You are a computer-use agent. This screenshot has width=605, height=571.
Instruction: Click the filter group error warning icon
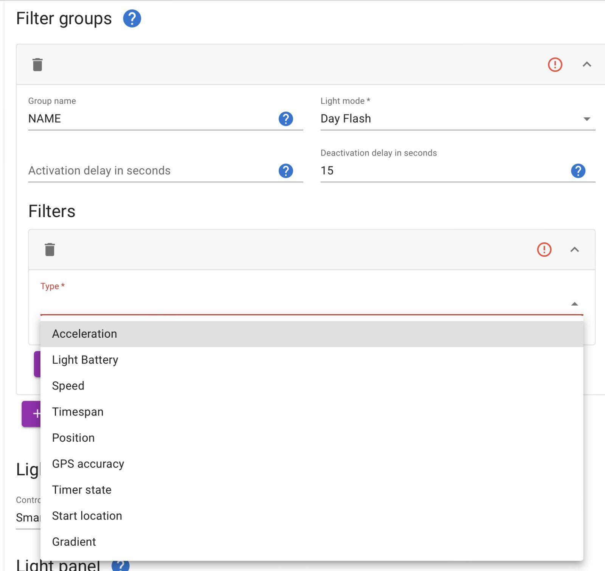[555, 65]
